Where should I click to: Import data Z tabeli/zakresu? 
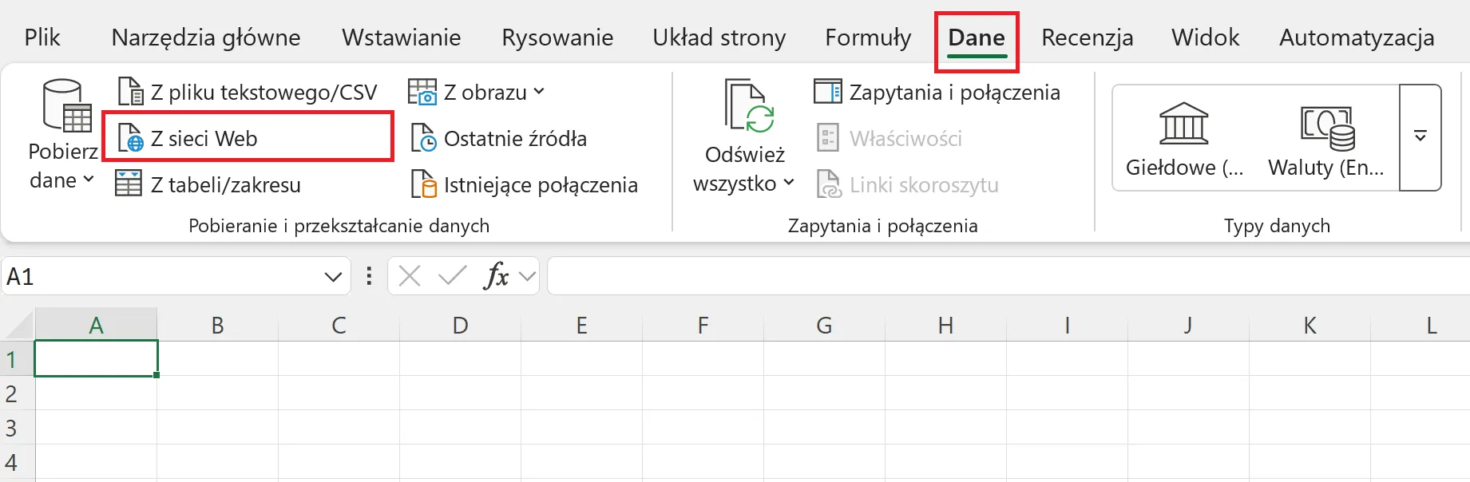(x=209, y=185)
